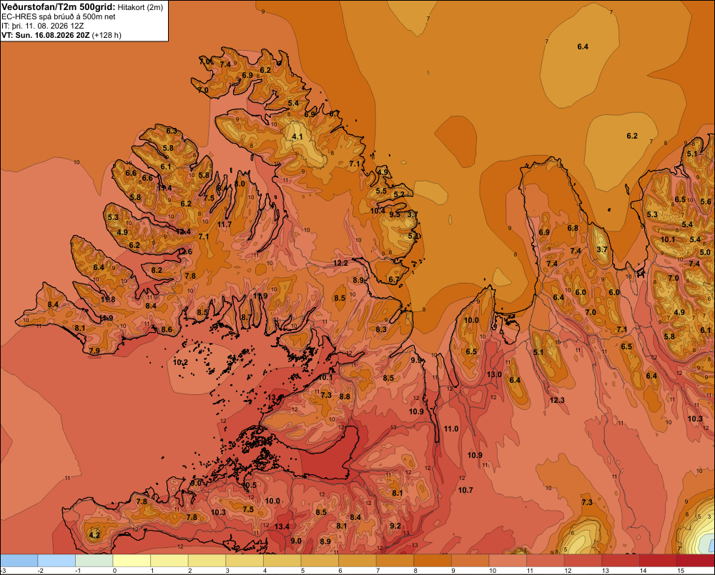Click the 5.2 temperature label

(399, 194)
